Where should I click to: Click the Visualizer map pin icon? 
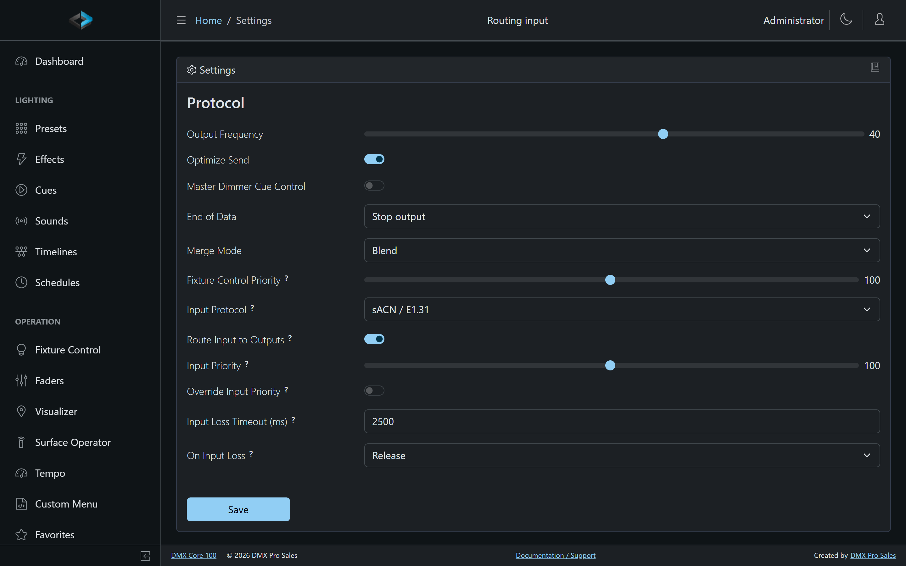tap(21, 411)
